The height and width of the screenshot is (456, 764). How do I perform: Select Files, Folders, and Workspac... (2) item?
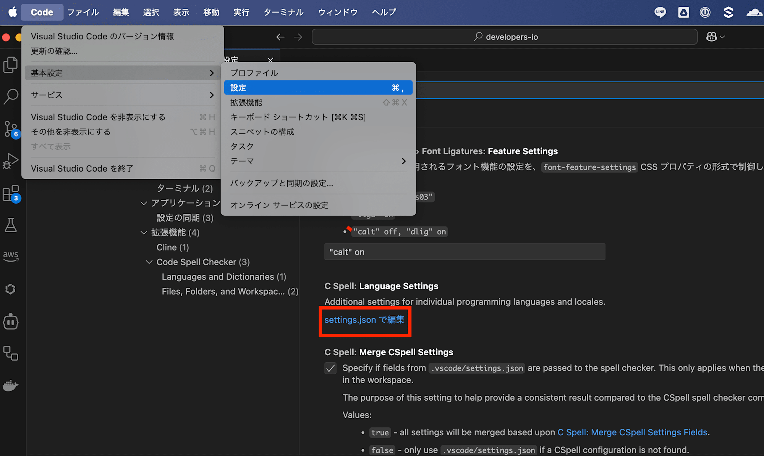coord(230,292)
